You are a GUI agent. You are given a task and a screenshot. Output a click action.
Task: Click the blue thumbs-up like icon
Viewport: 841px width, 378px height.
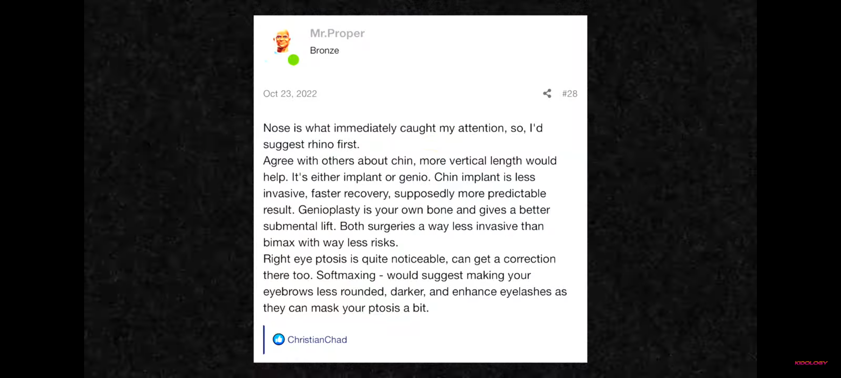[x=279, y=339]
